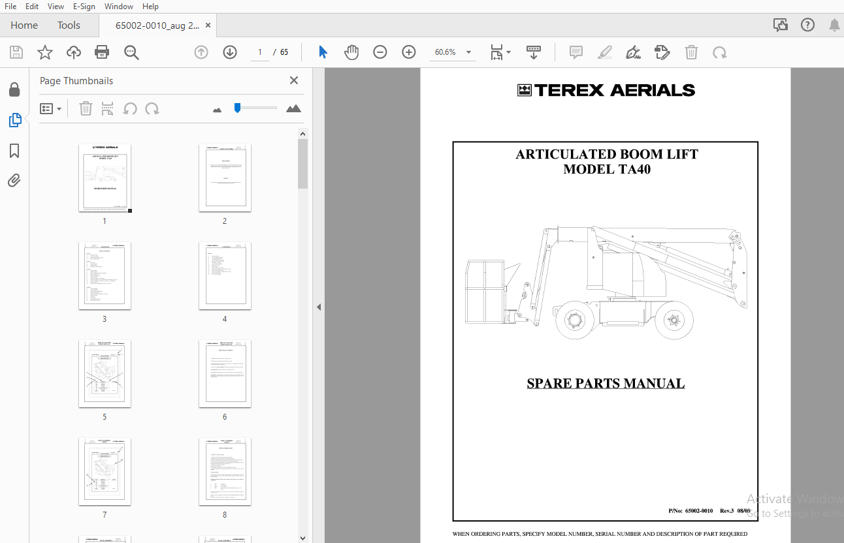Open notifications bell icon

pyautogui.click(x=834, y=25)
